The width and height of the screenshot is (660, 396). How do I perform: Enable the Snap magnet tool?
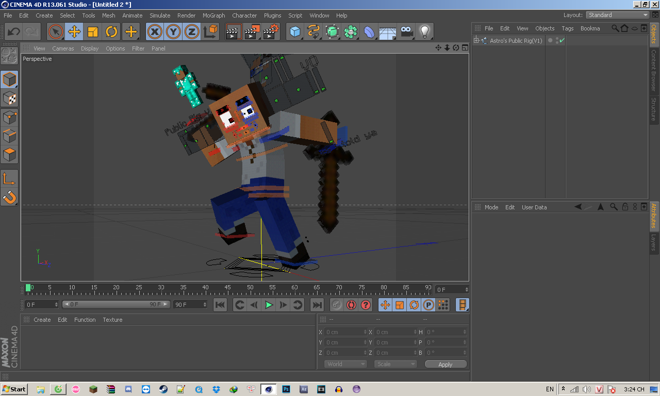tap(9, 197)
